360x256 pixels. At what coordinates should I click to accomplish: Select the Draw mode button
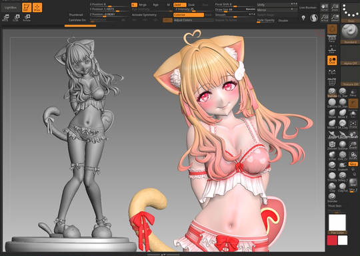37,7
